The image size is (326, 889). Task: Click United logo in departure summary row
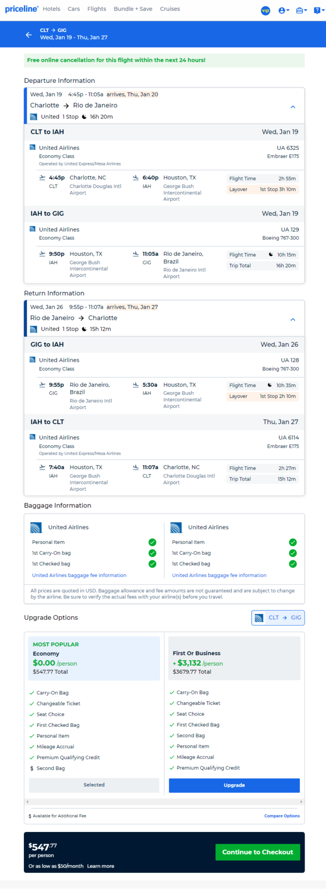click(x=34, y=117)
